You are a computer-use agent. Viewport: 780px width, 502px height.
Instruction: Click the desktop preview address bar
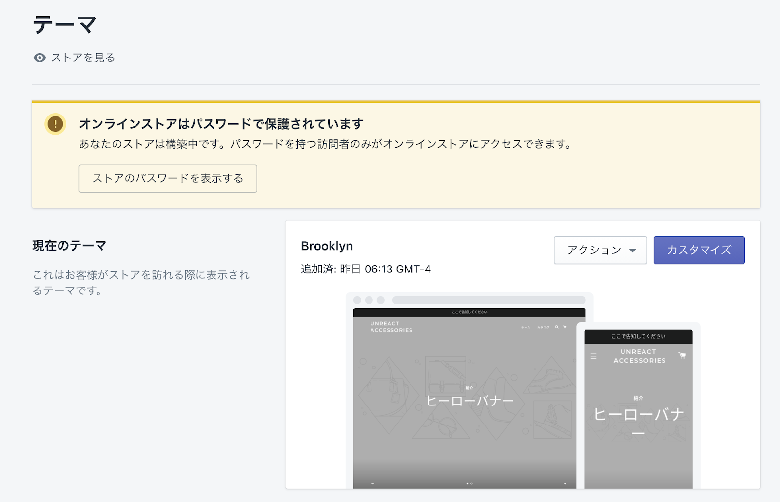click(488, 300)
